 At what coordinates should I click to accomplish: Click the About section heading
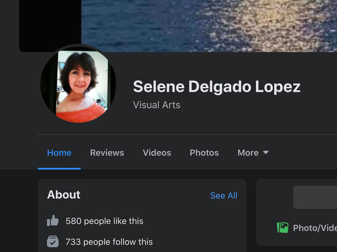click(64, 195)
